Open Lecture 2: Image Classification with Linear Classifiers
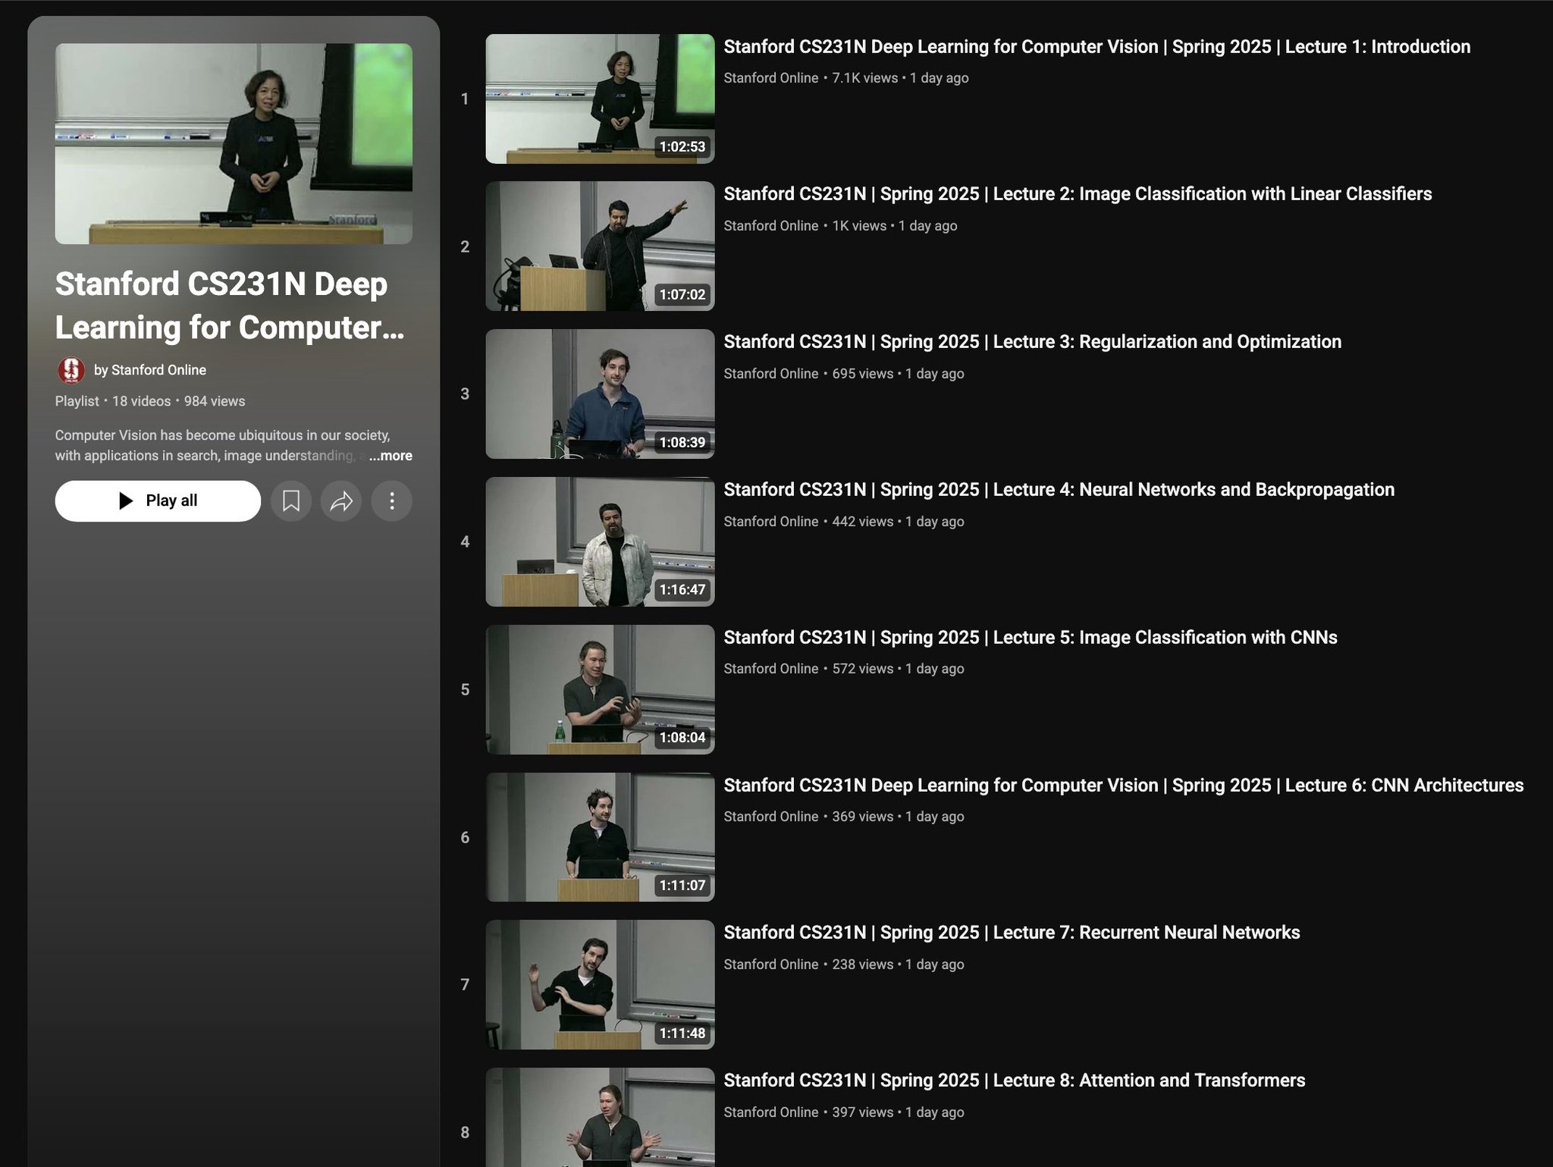The width and height of the screenshot is (1553, 1167). (1078, 194)
